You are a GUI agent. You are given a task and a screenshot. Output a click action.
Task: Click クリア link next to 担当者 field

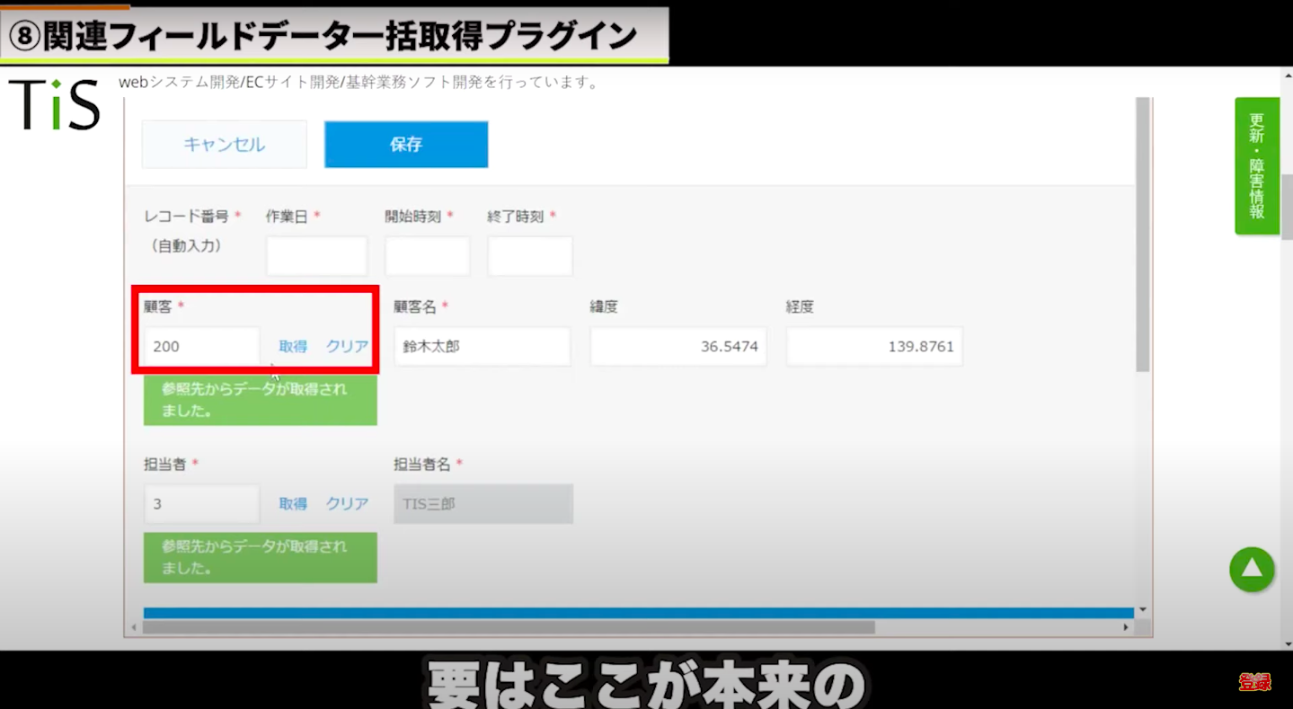[x=347, y=504]
